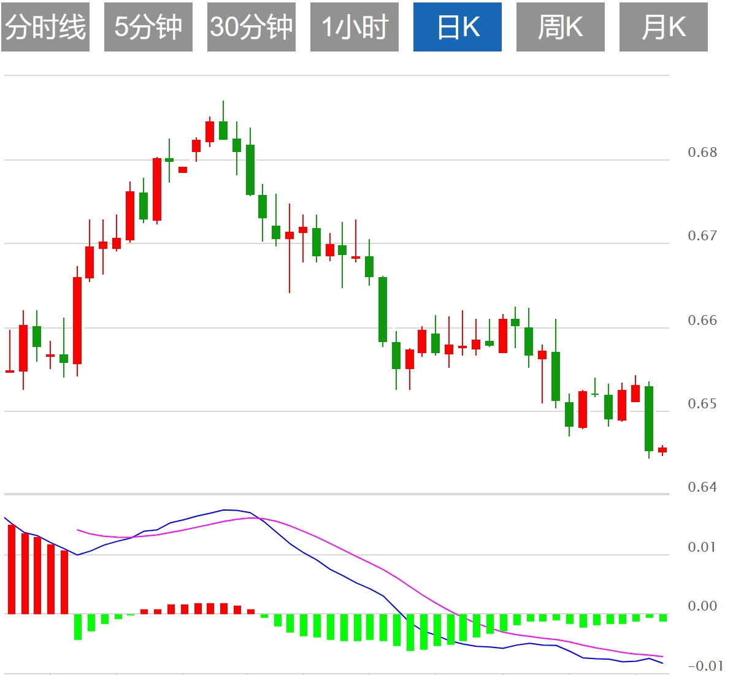The height and width of the screenshot is (675, 733).
Task: Click the 0.00 MACD axis label
Action: tap(702, 606)
